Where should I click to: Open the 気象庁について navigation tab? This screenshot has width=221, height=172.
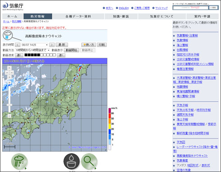pyautogui.click(x=162, y=16)
